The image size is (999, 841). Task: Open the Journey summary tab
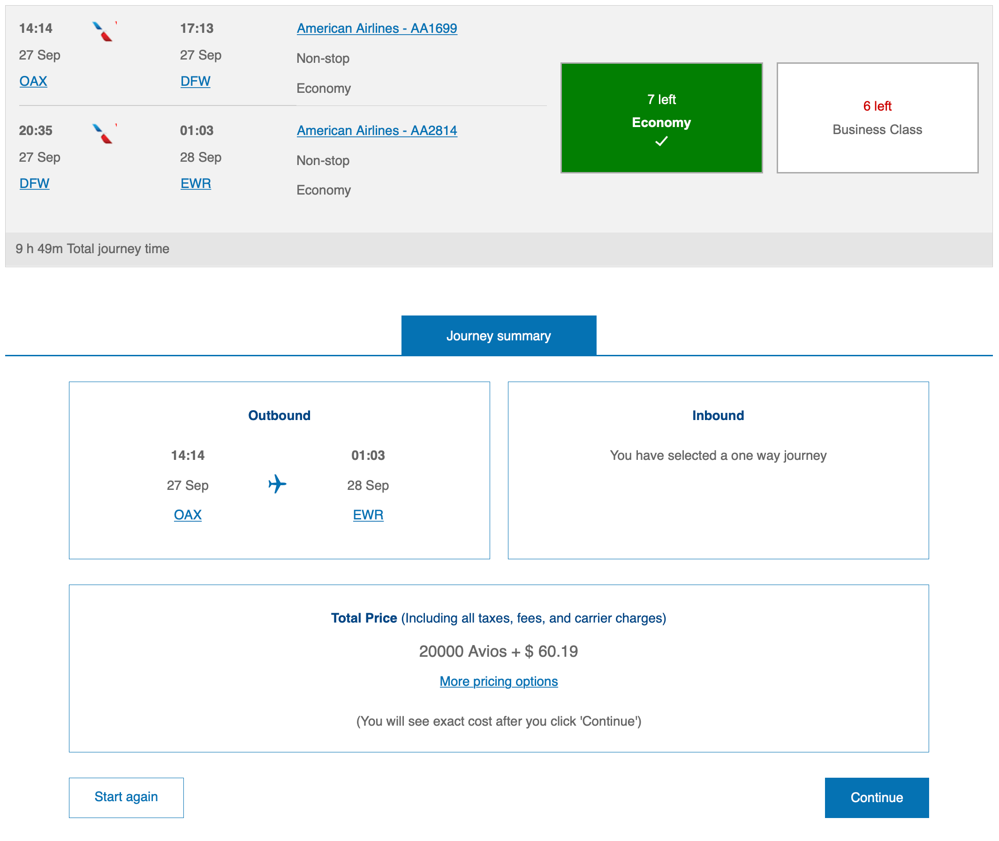coord(499,336)
